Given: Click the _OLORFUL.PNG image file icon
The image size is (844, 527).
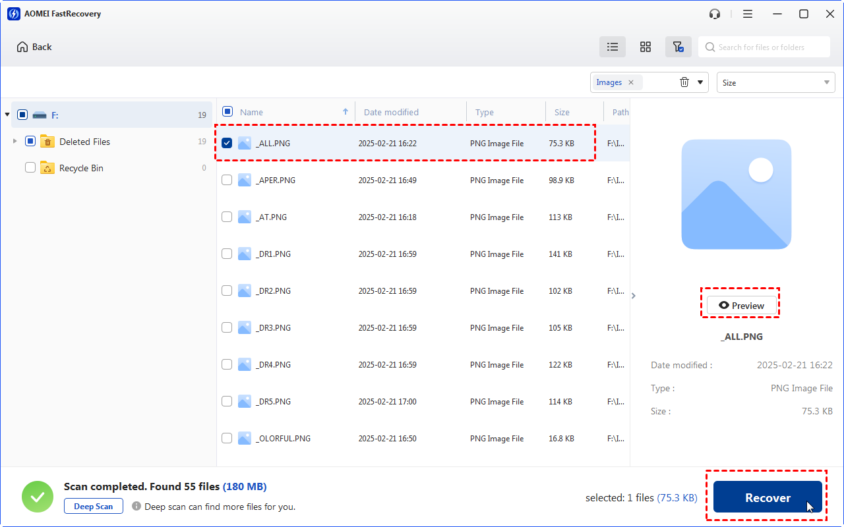Looking at the screenshot, I should click(x=245, y=438).
